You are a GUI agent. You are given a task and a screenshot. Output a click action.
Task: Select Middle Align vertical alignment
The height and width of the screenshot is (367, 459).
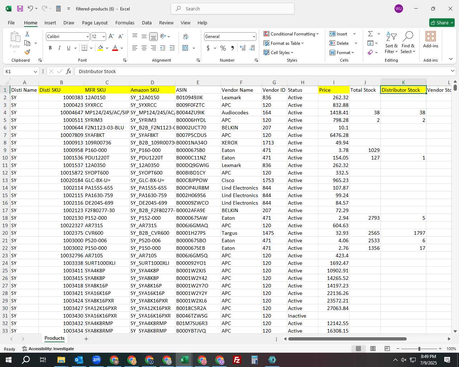144,37
